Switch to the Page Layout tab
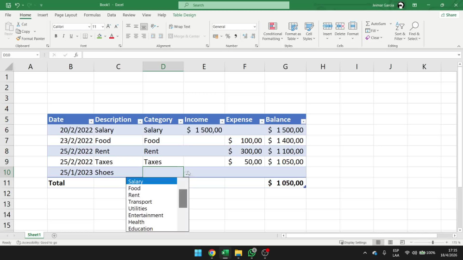This screenshot has width=463, height=260. click(66, 15)
